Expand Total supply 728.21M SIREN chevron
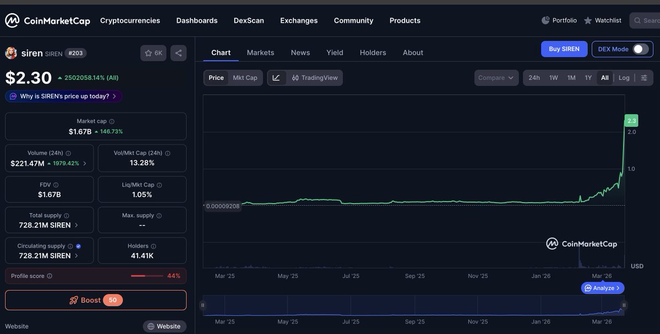This screenshot has height=334, width=660. (76, 225)
